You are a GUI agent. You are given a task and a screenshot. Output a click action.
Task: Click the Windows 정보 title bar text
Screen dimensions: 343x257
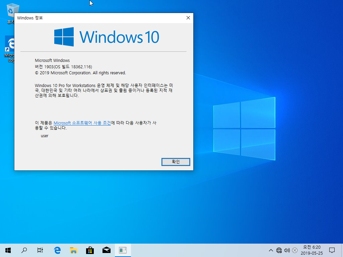tap(30, 18)
